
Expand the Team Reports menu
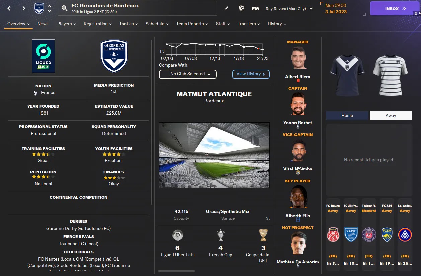coord(192,24)
